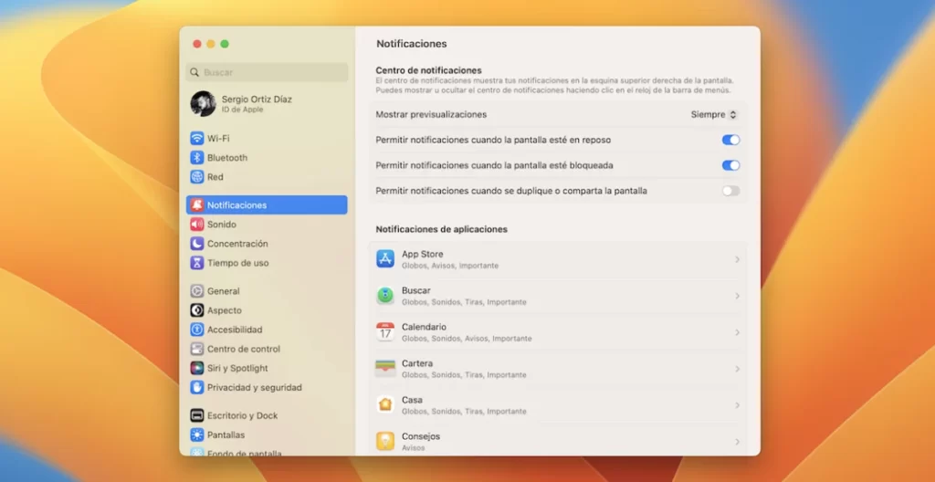Click 'Globos, Sonidos, Tiras, Importante' under Buscar
Viewport: 935px width, 482px height.
point(464,302)
